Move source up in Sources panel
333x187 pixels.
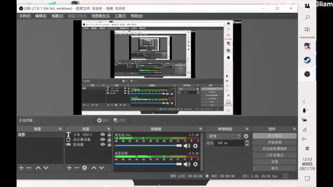click(x=94, y=168)
